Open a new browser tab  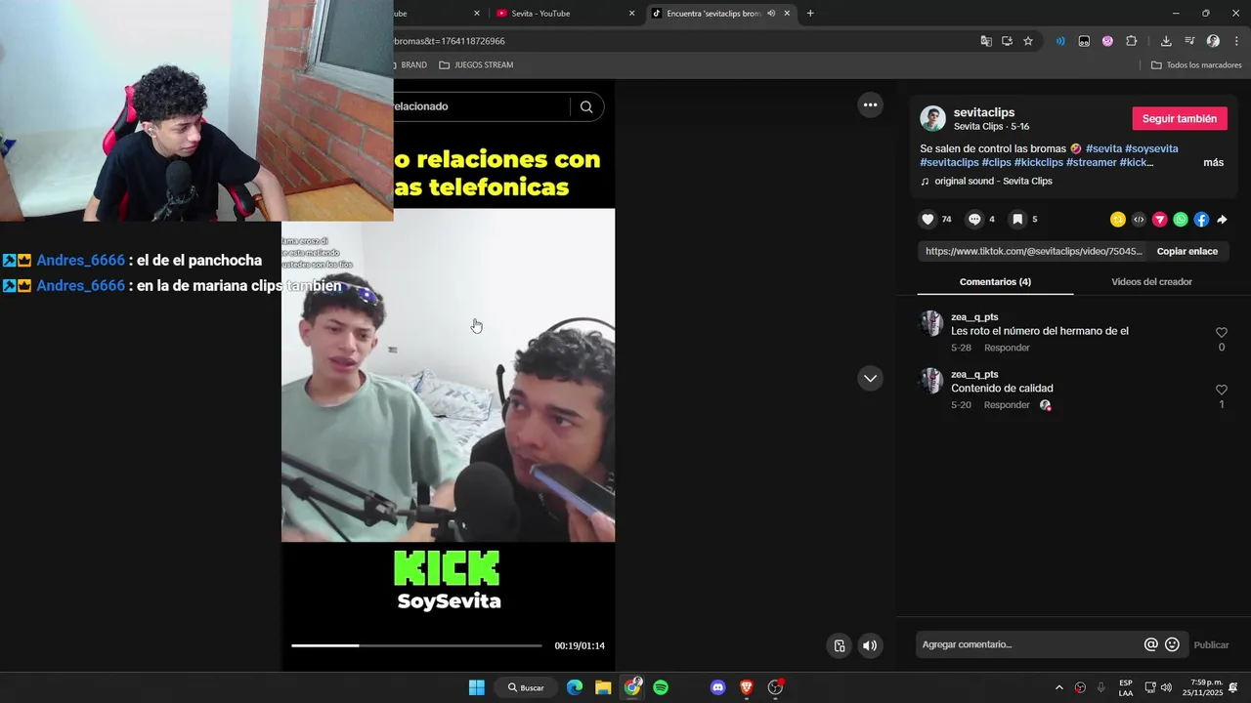tap(810, 14)
